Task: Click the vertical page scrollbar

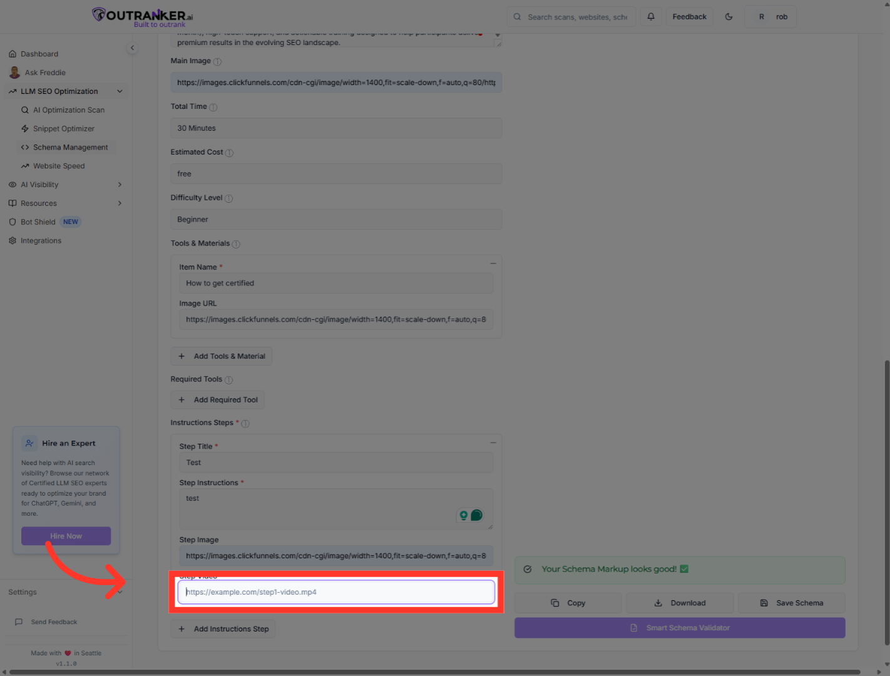Action: point(886,503)
